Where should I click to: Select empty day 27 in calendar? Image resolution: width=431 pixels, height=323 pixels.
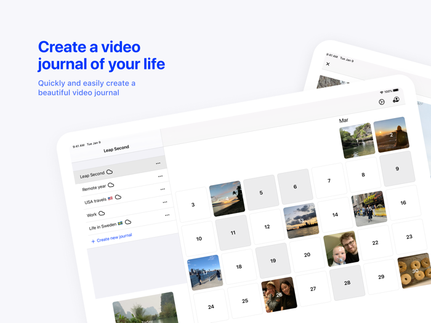[x=313, y=289]
